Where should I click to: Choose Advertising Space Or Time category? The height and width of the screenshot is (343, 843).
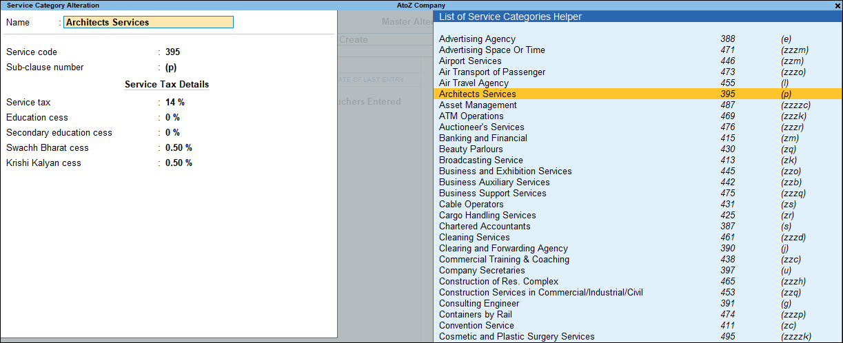point(638,50)
